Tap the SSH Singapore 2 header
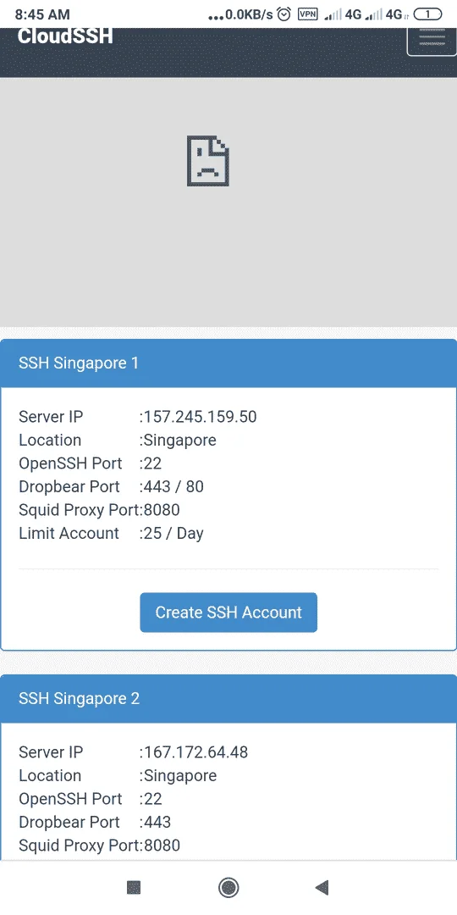 tap(228, 698)
